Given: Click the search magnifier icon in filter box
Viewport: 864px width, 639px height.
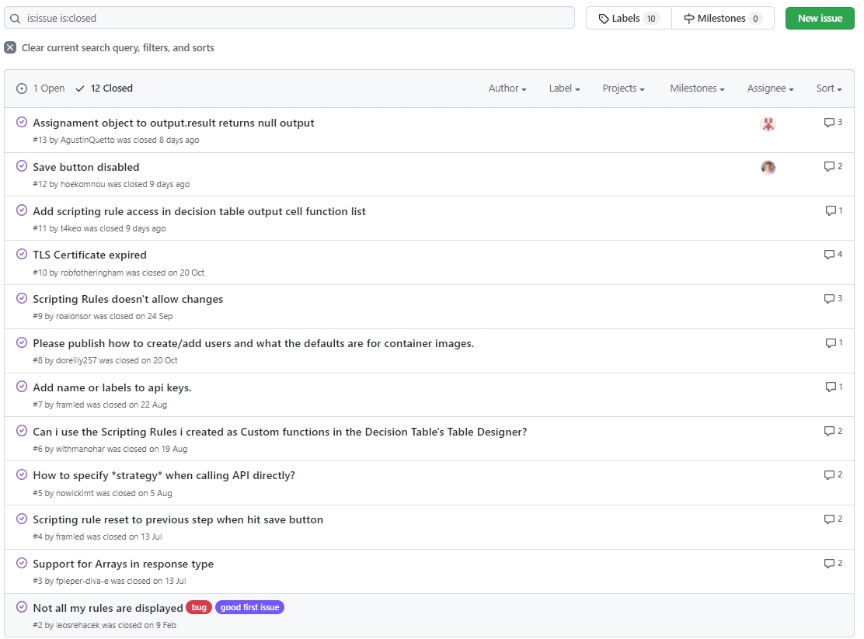Looking at the screenshot, I should click(16, 18).
